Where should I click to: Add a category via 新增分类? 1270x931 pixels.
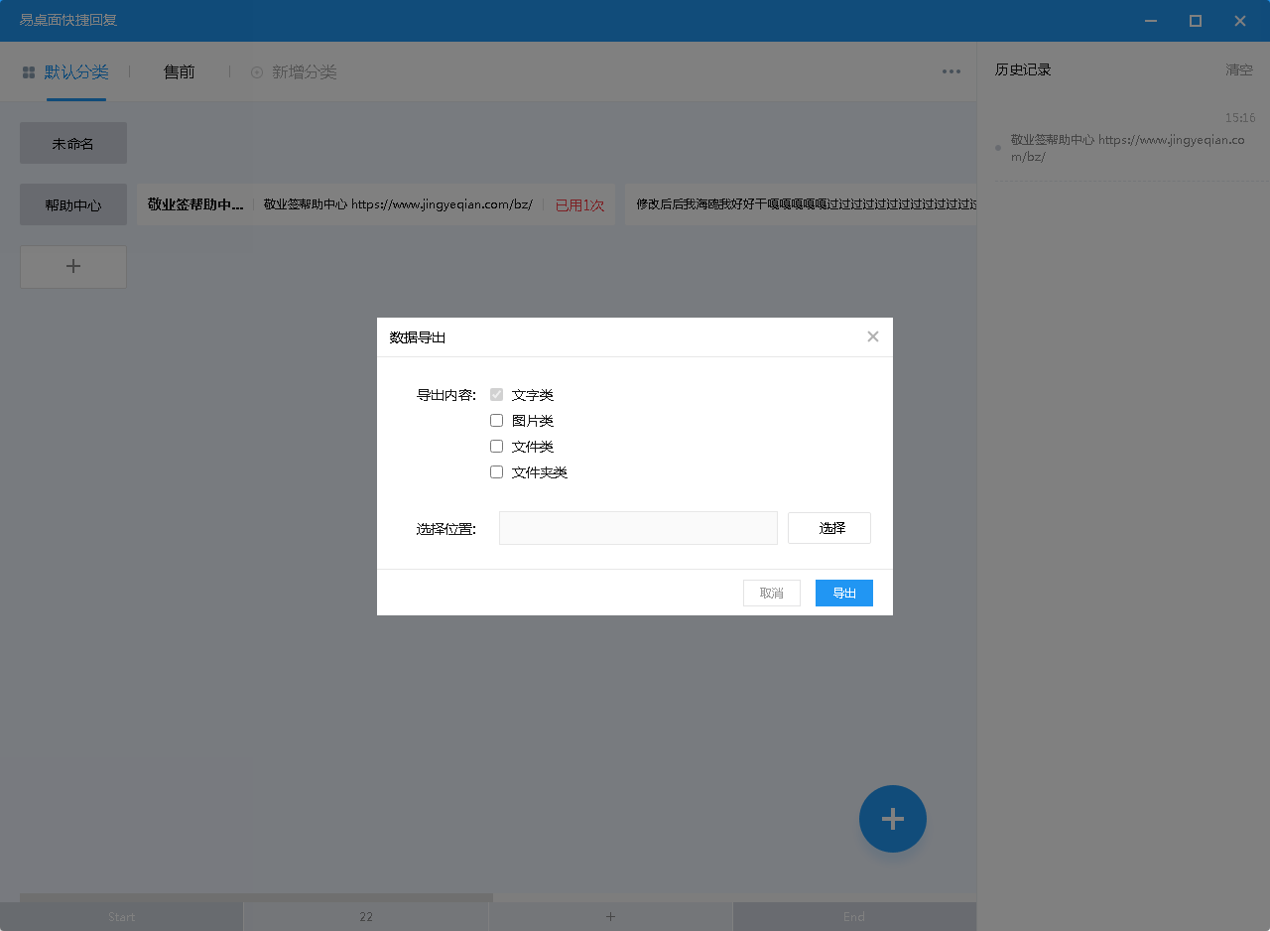pos(294,71)
